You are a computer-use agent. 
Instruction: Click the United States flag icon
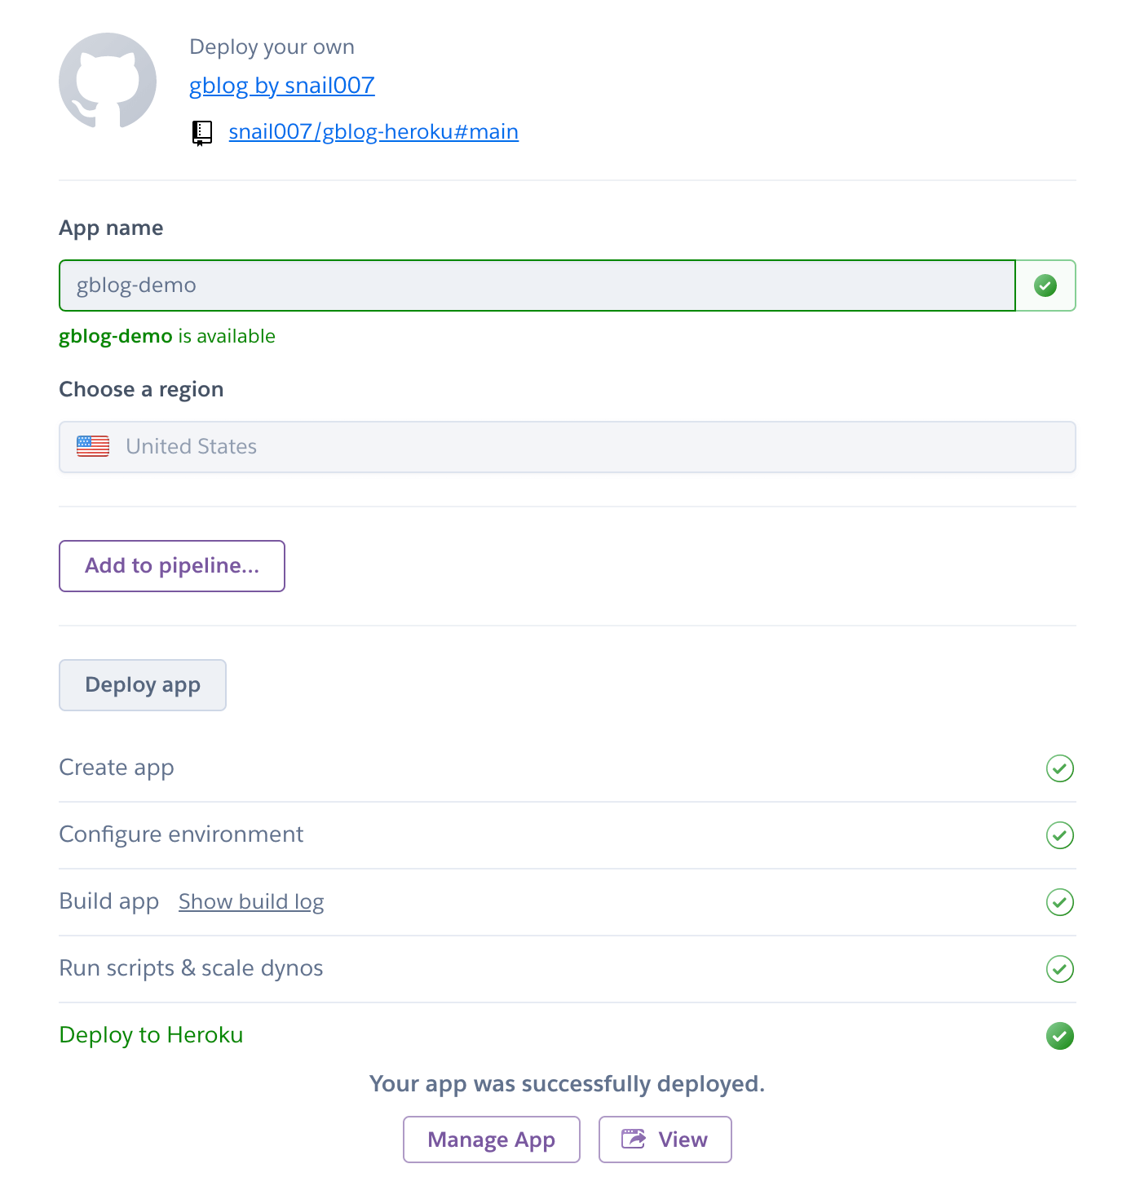pos(93,446)
